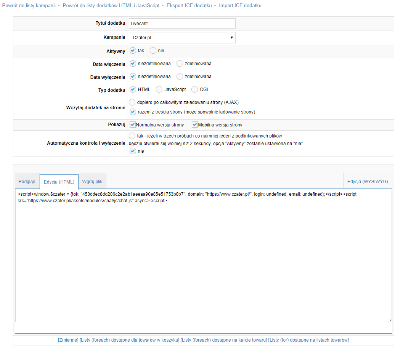Viewport: 403px width, 350px height.
Task: Choose 'zdefiniowana' for Data włączenia
Action: point(180,64)
